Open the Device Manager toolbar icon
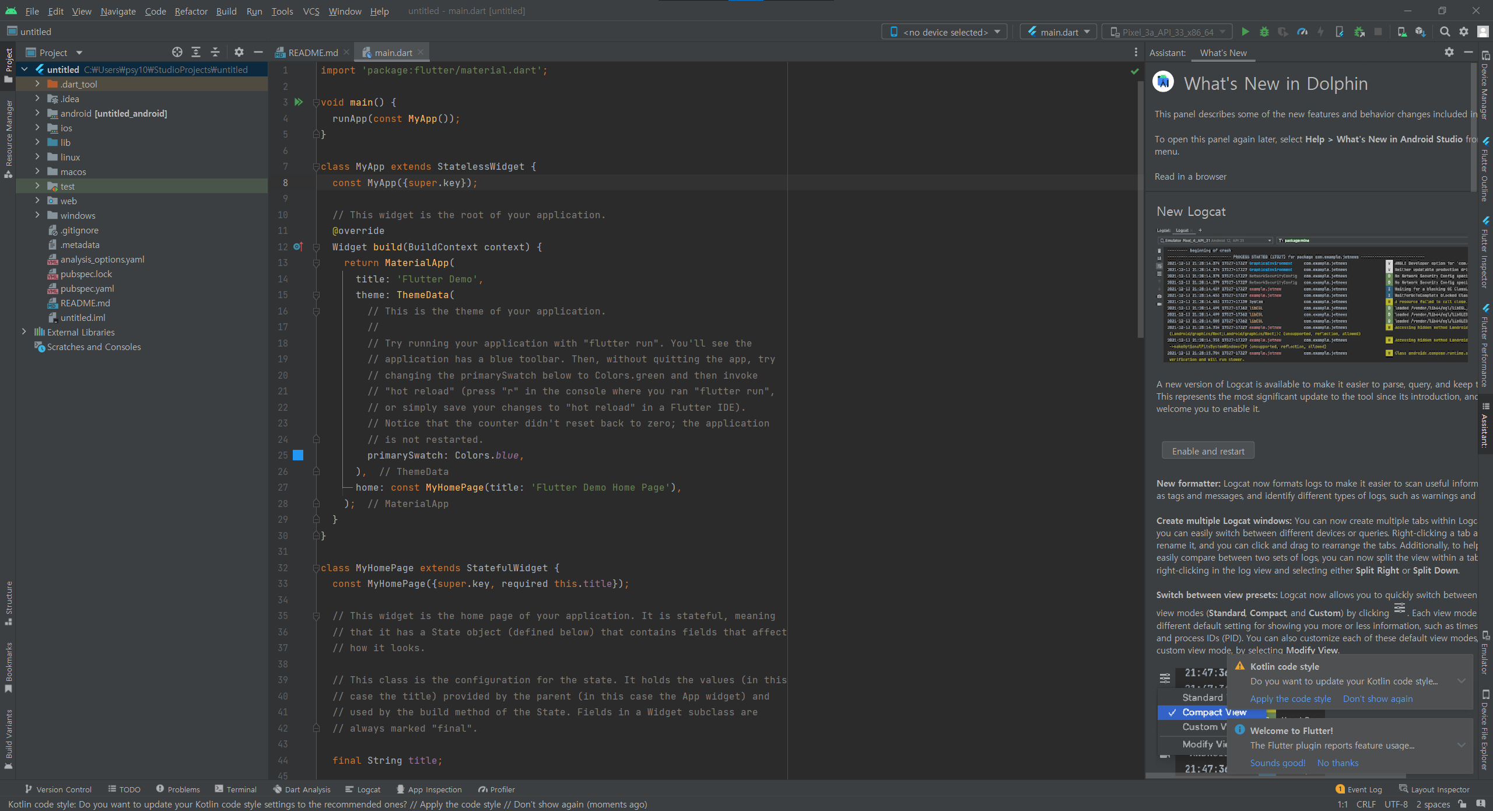The height and width of the screenshot is (811, 1493). point(1401,32)
